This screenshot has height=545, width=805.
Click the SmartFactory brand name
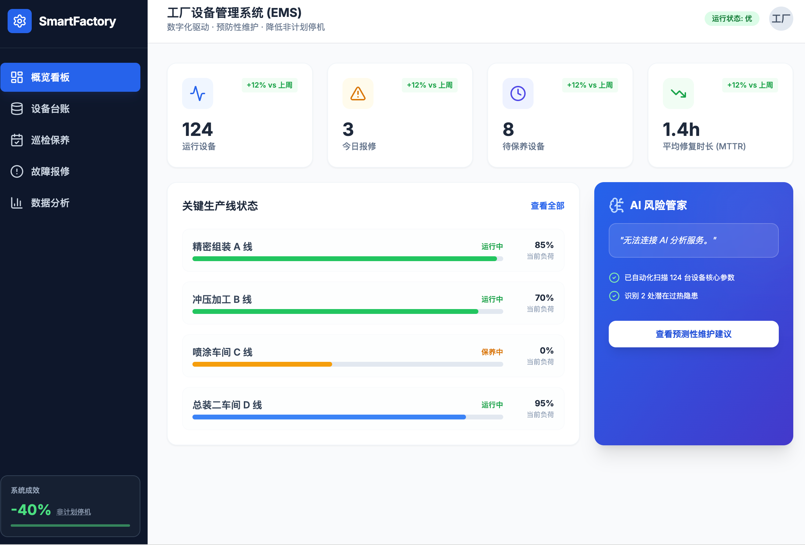tap(77, 21)
